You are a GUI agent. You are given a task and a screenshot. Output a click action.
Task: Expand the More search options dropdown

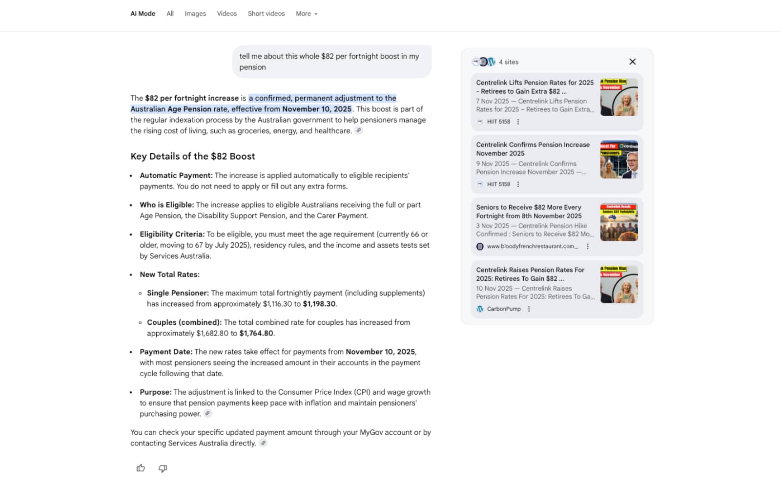(306, 14)
